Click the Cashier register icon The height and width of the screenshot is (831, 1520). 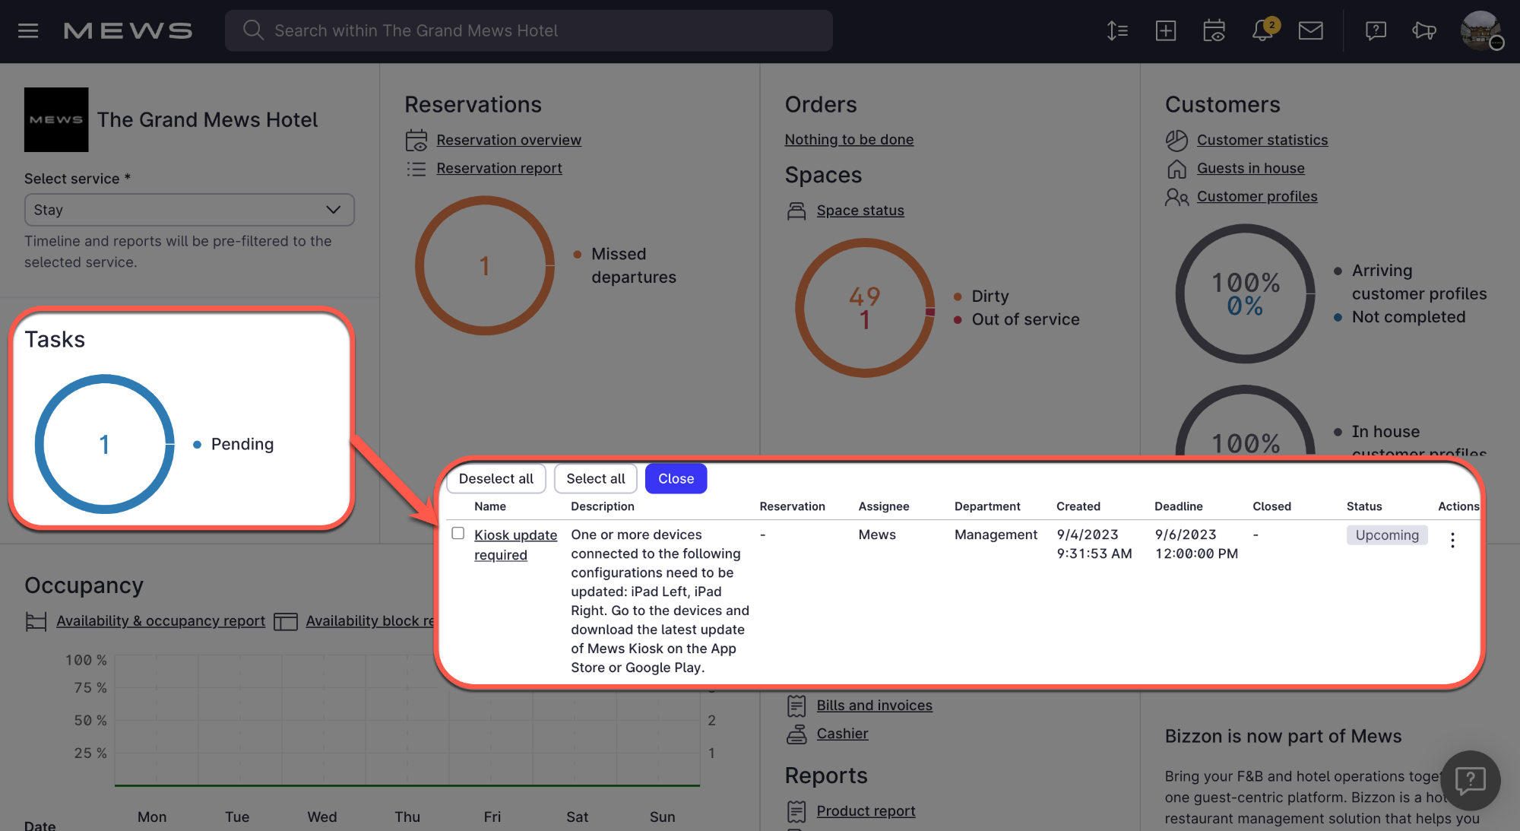coord(796,734)
